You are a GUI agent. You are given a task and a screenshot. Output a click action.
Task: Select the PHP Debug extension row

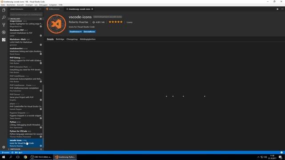[x=25, y=60]
